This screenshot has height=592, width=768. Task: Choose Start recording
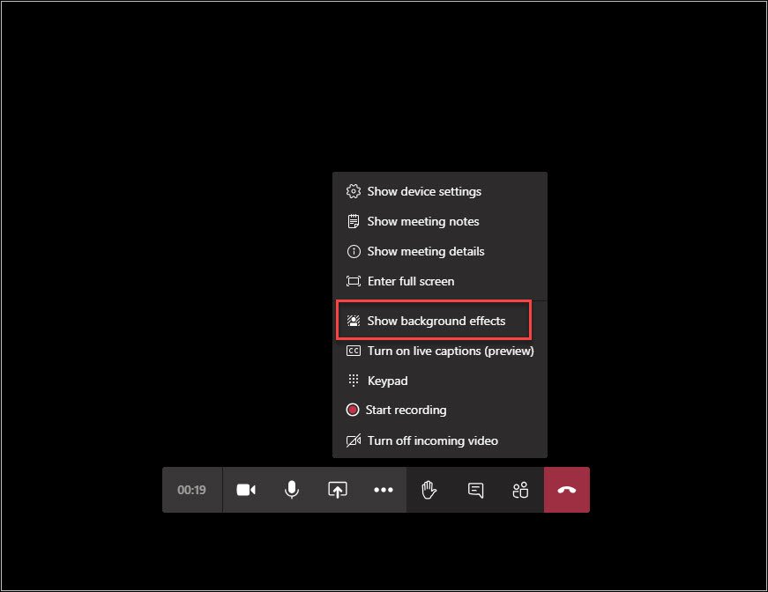coord(439,410)
